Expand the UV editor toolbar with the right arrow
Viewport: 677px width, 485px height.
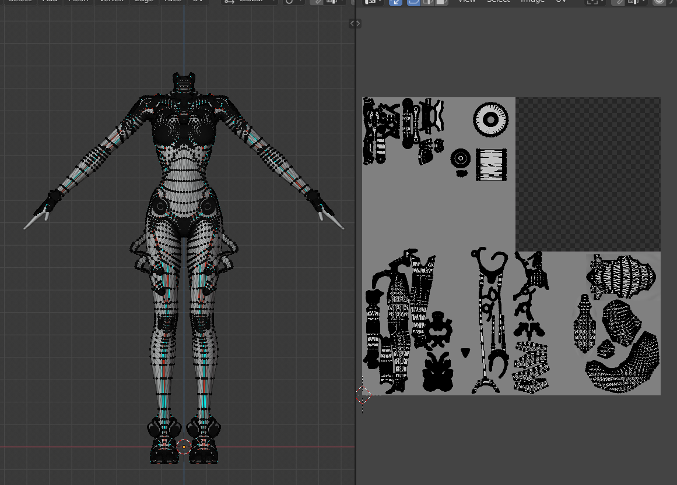[358, 23]
